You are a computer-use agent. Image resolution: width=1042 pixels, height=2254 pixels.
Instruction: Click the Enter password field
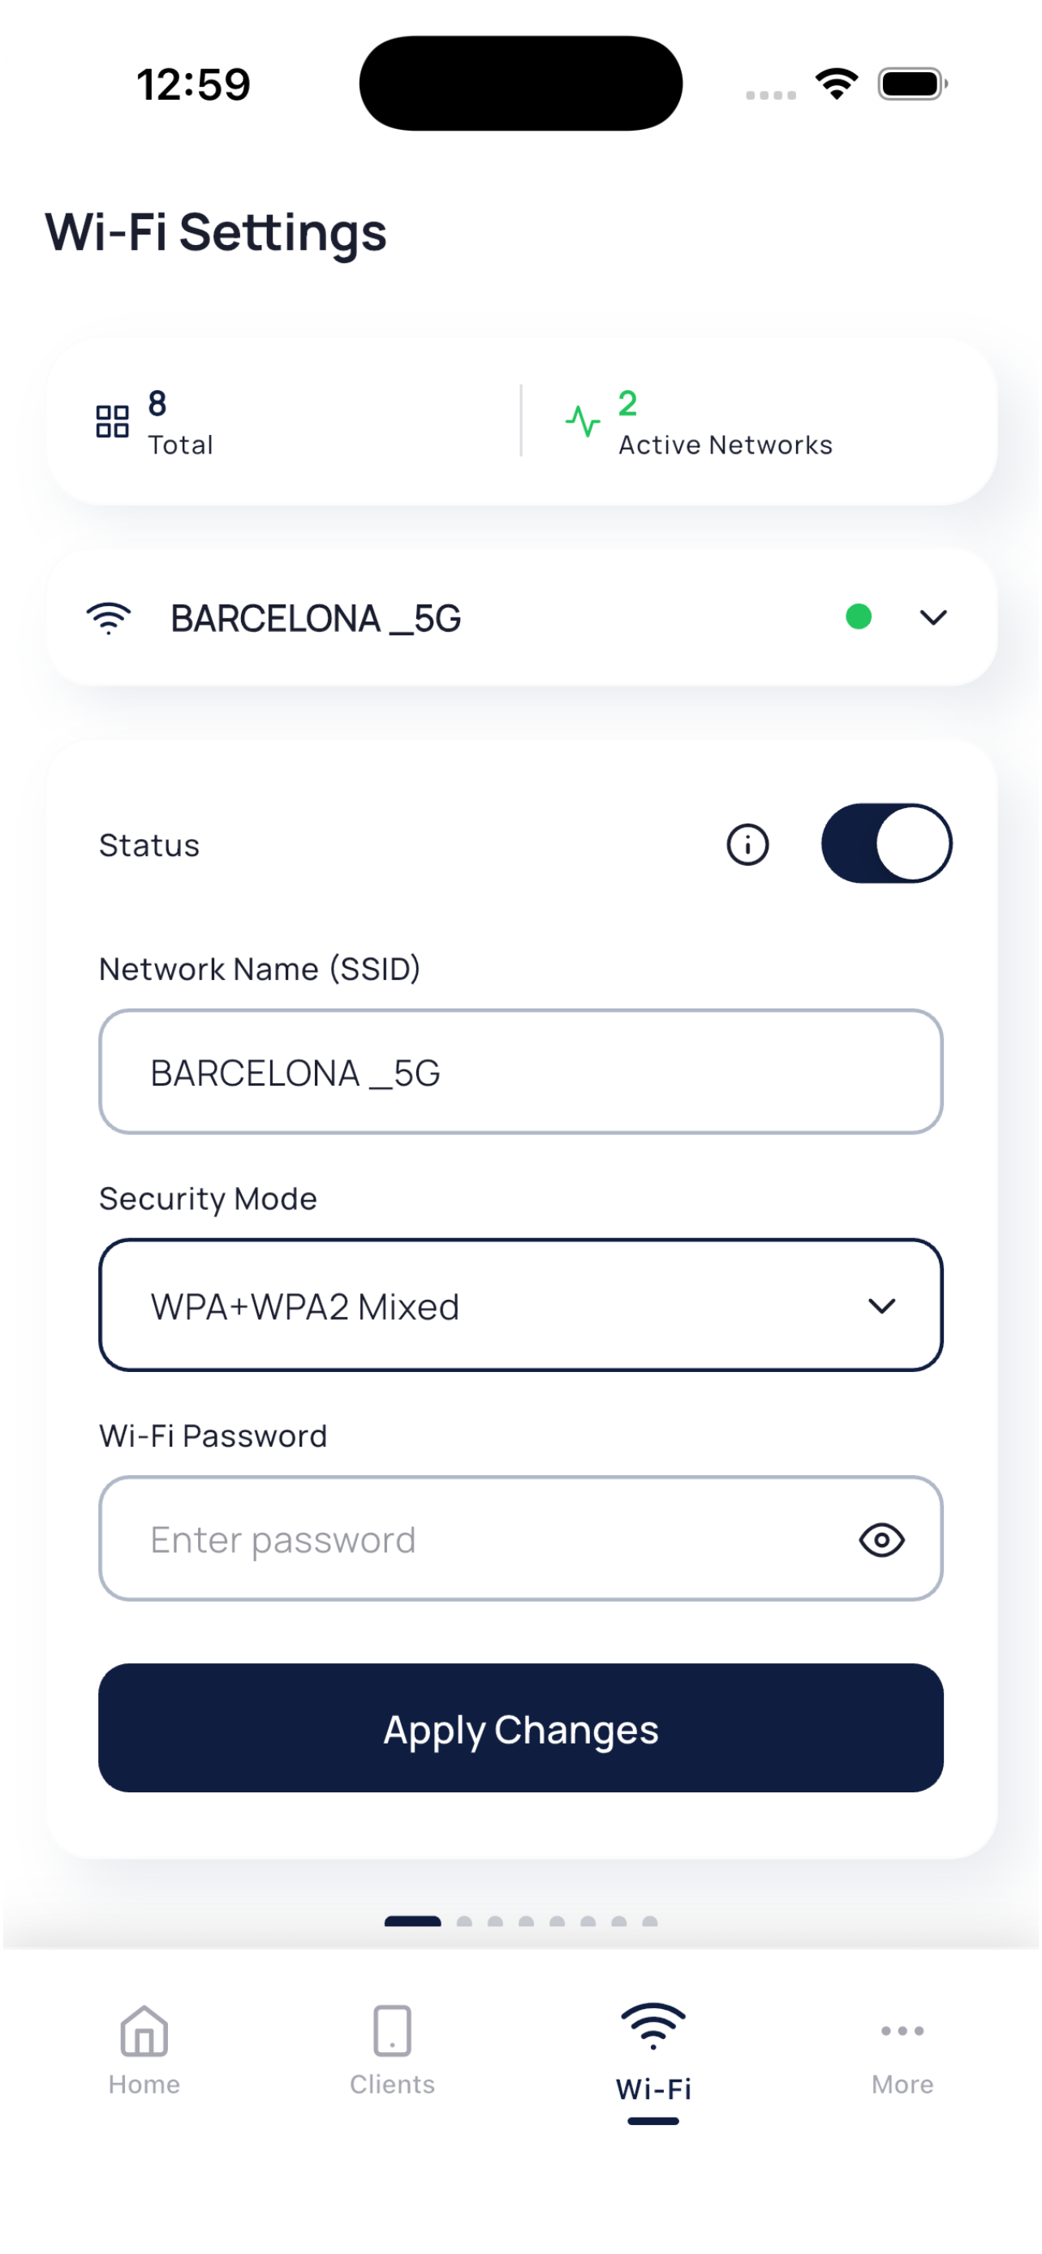(x=520, y=1538)
